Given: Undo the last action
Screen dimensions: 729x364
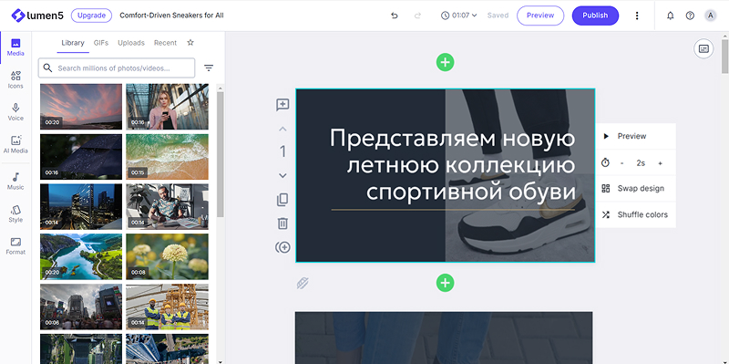Looking at the screenshot, I should [x=395, y=16].
